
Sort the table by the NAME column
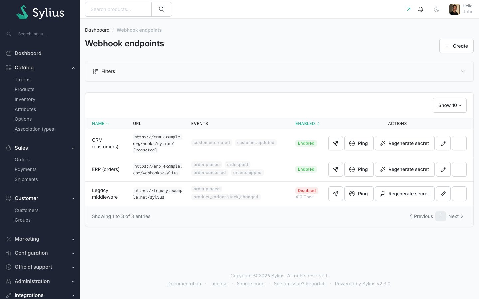(x=100, y=124)
